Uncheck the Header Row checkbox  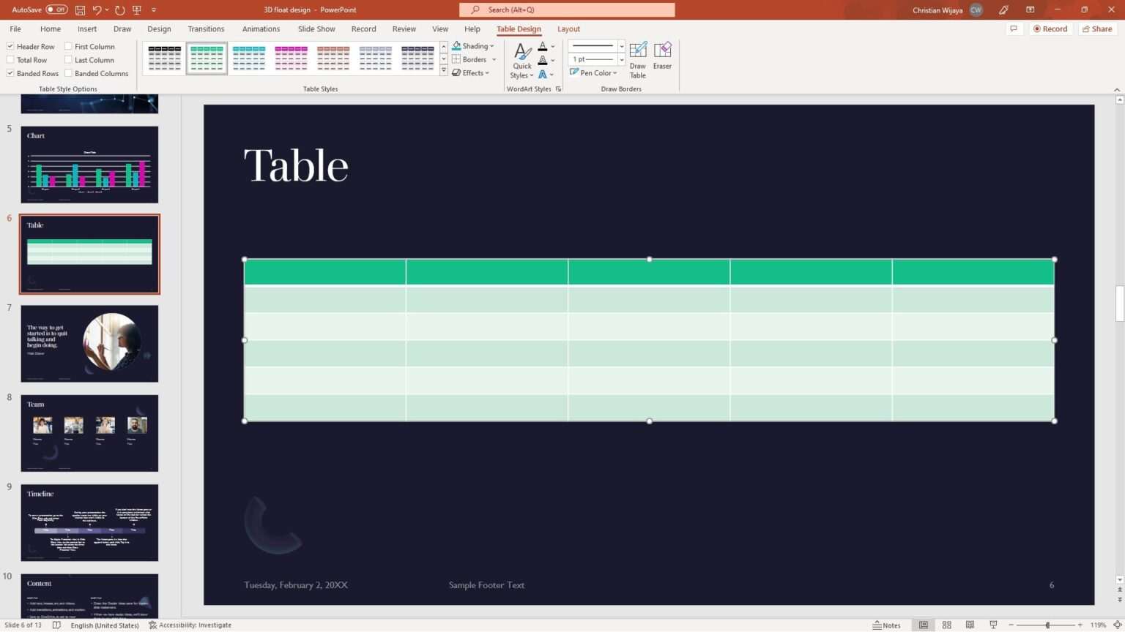click(x=10, y=46)
